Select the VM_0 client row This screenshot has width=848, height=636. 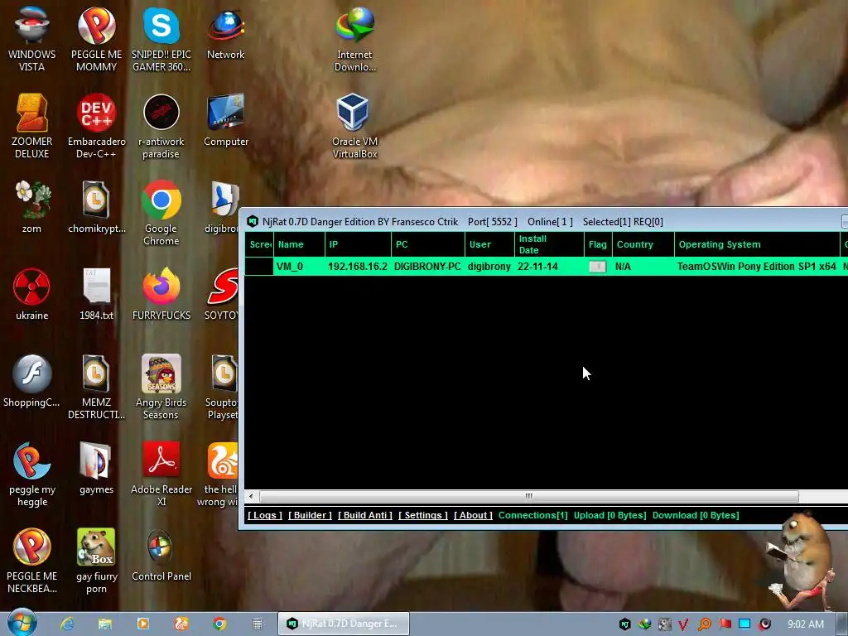pos(547,266)
